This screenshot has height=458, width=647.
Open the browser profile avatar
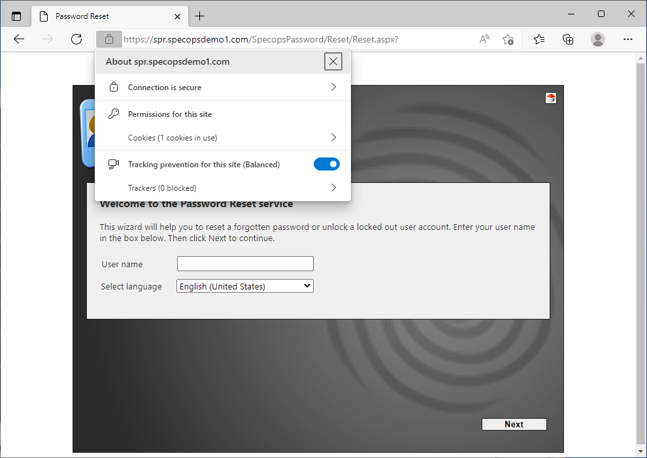[597, 39]
